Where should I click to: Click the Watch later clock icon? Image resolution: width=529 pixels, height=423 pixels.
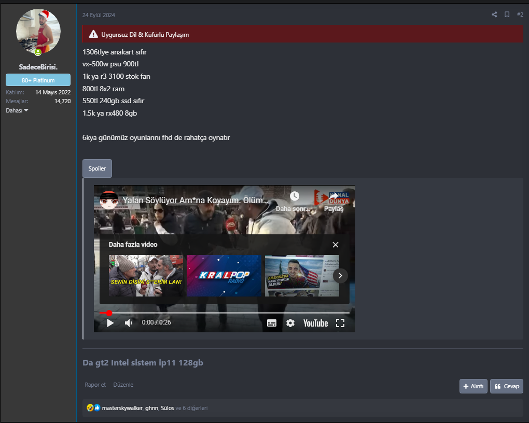[x=295, y=196]
